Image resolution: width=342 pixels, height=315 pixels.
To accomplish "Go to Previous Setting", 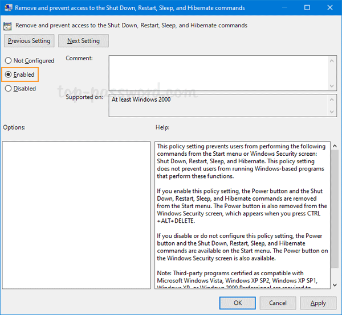I will click(x=29, y=41).
